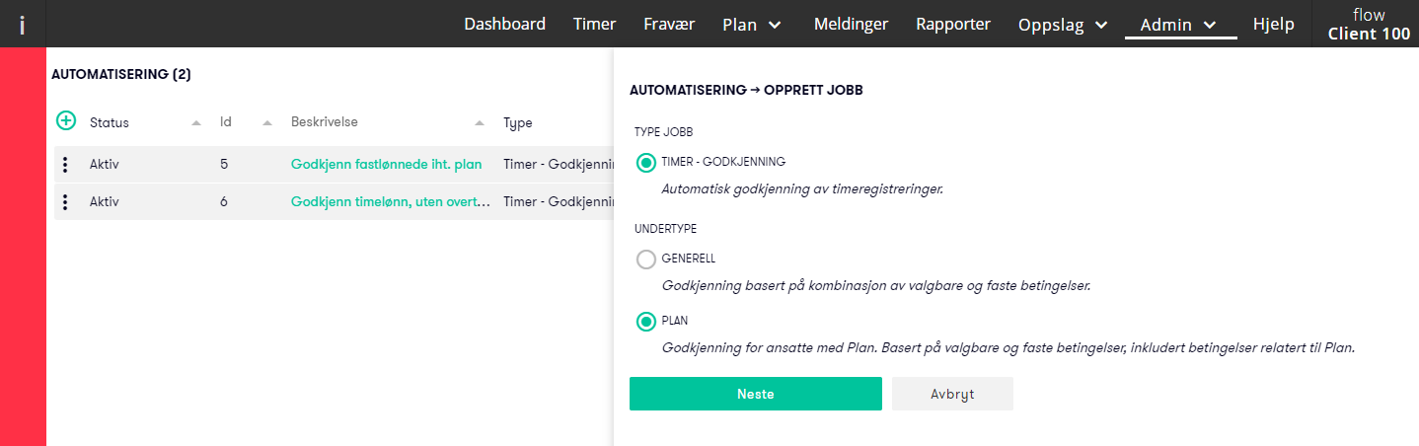
Task: Click the green Neste button
Action: pyautogui.click(x=756, y=394)
